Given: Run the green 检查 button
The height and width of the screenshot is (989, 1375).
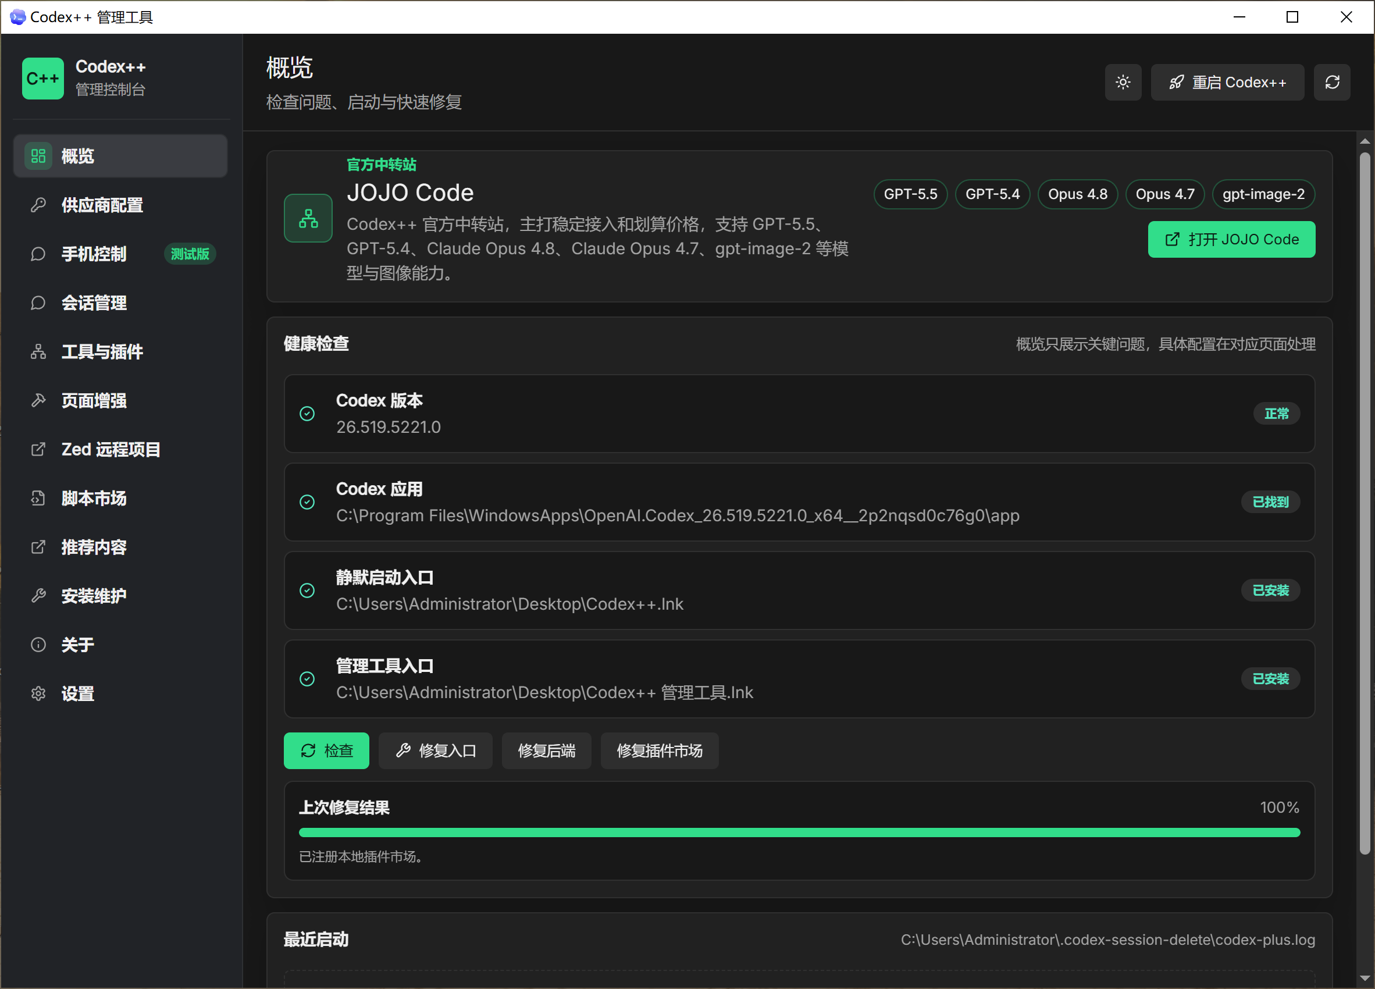Looking at the screenshot, I should click(x=326, y=750).
